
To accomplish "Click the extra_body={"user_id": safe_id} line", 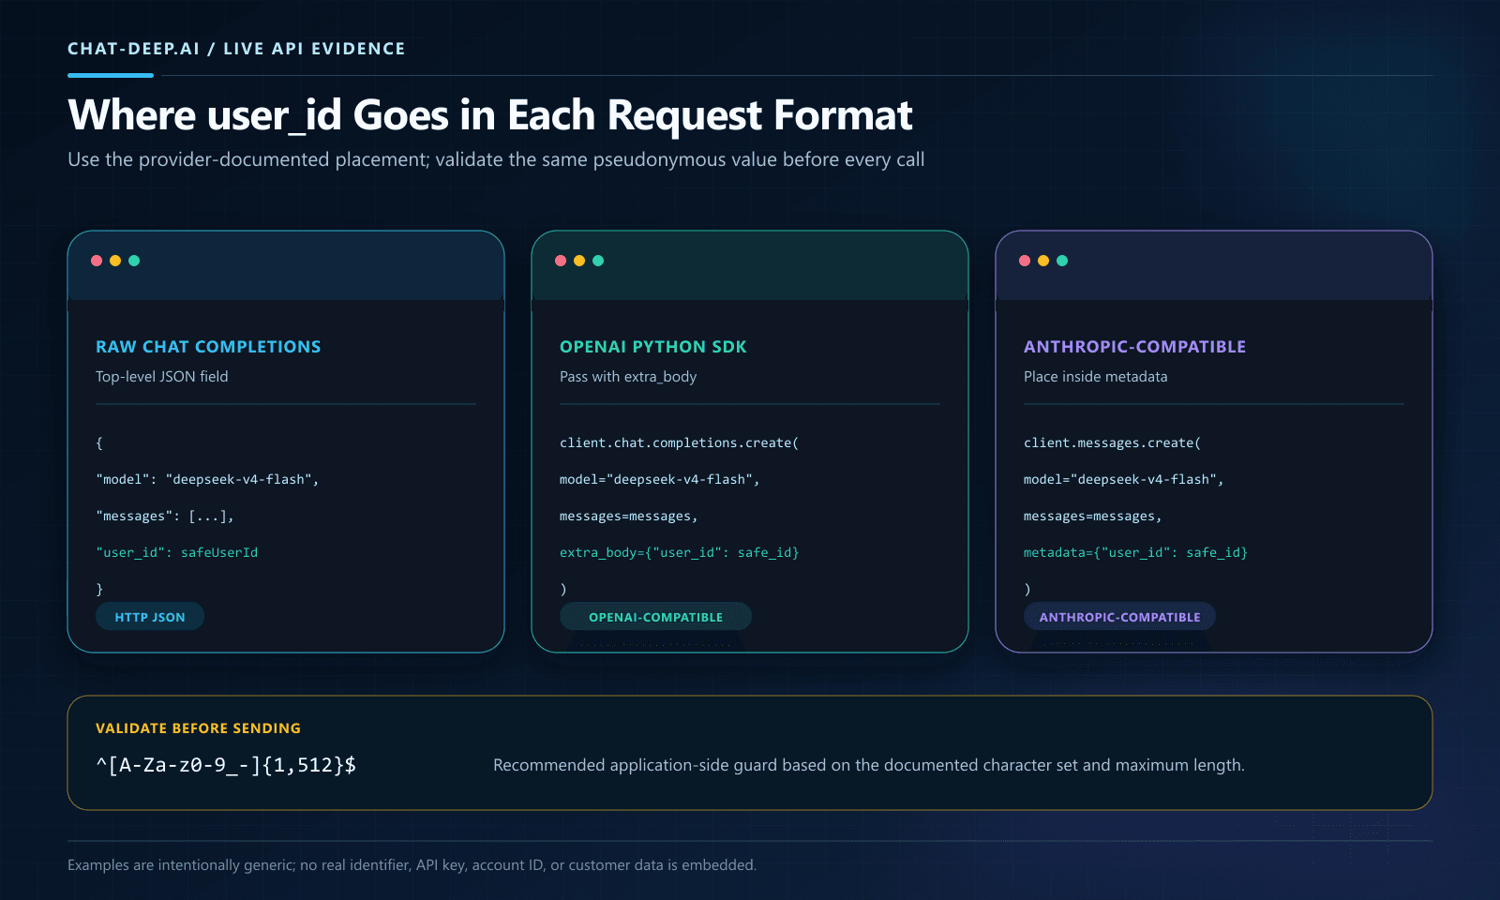I will (x=680, y=553).
